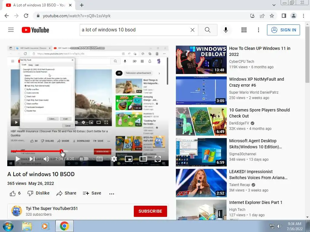Image resolution: width=310 pixels, height=232 pixels.
Task: Open the YouTube guide hamburger menu
Action: [x=11, y=30]
